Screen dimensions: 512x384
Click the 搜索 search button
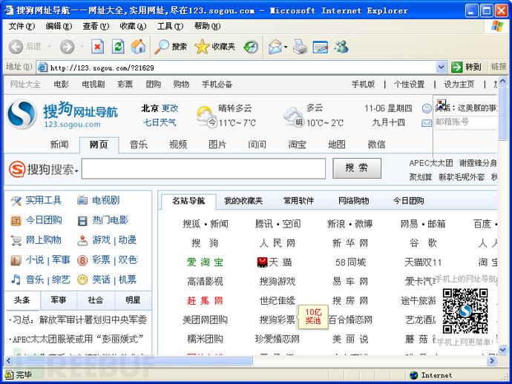pyautogui.click(x=357, y=168)
